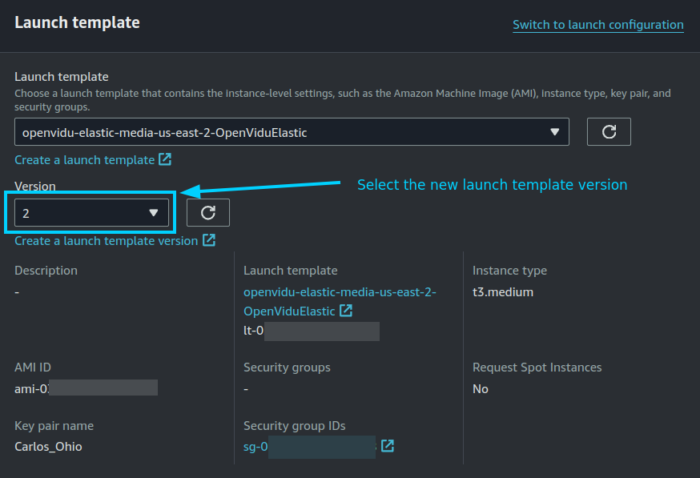Open the sg-0 security group ID link
Image resolution: width=700 pixels, height=478 pixels.
pyautogui.click(x=255, y=447)
